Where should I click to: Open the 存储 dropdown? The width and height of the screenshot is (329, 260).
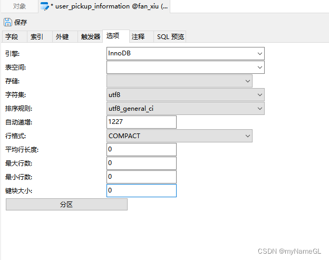[179, 81]
